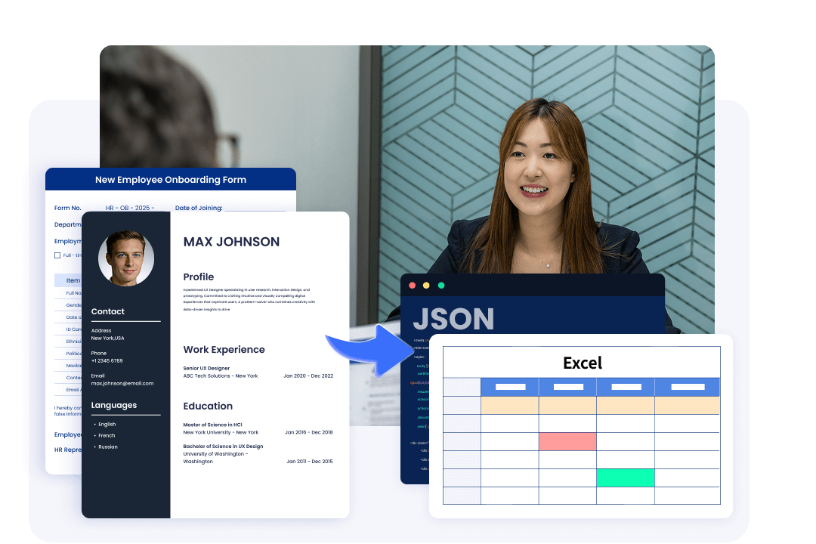Select French in the Languages list
The height and width of the screenshot is (544, 816).
[x=107, y=435]
